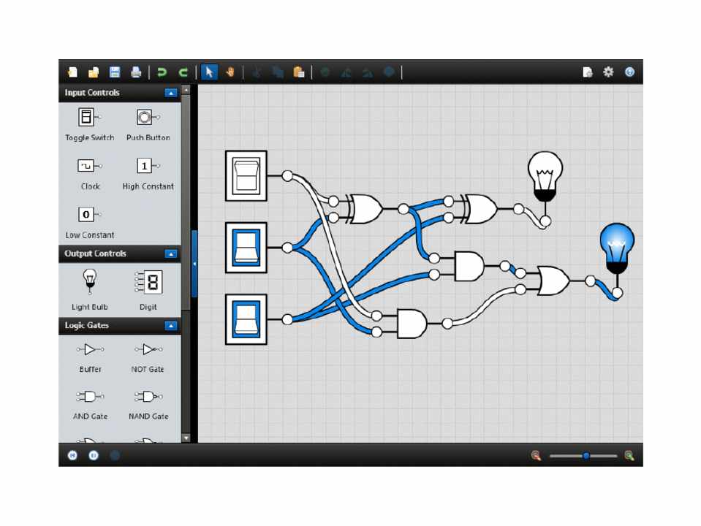
Task: Save the circuit with the floppy icon
Action: (115, 72)
